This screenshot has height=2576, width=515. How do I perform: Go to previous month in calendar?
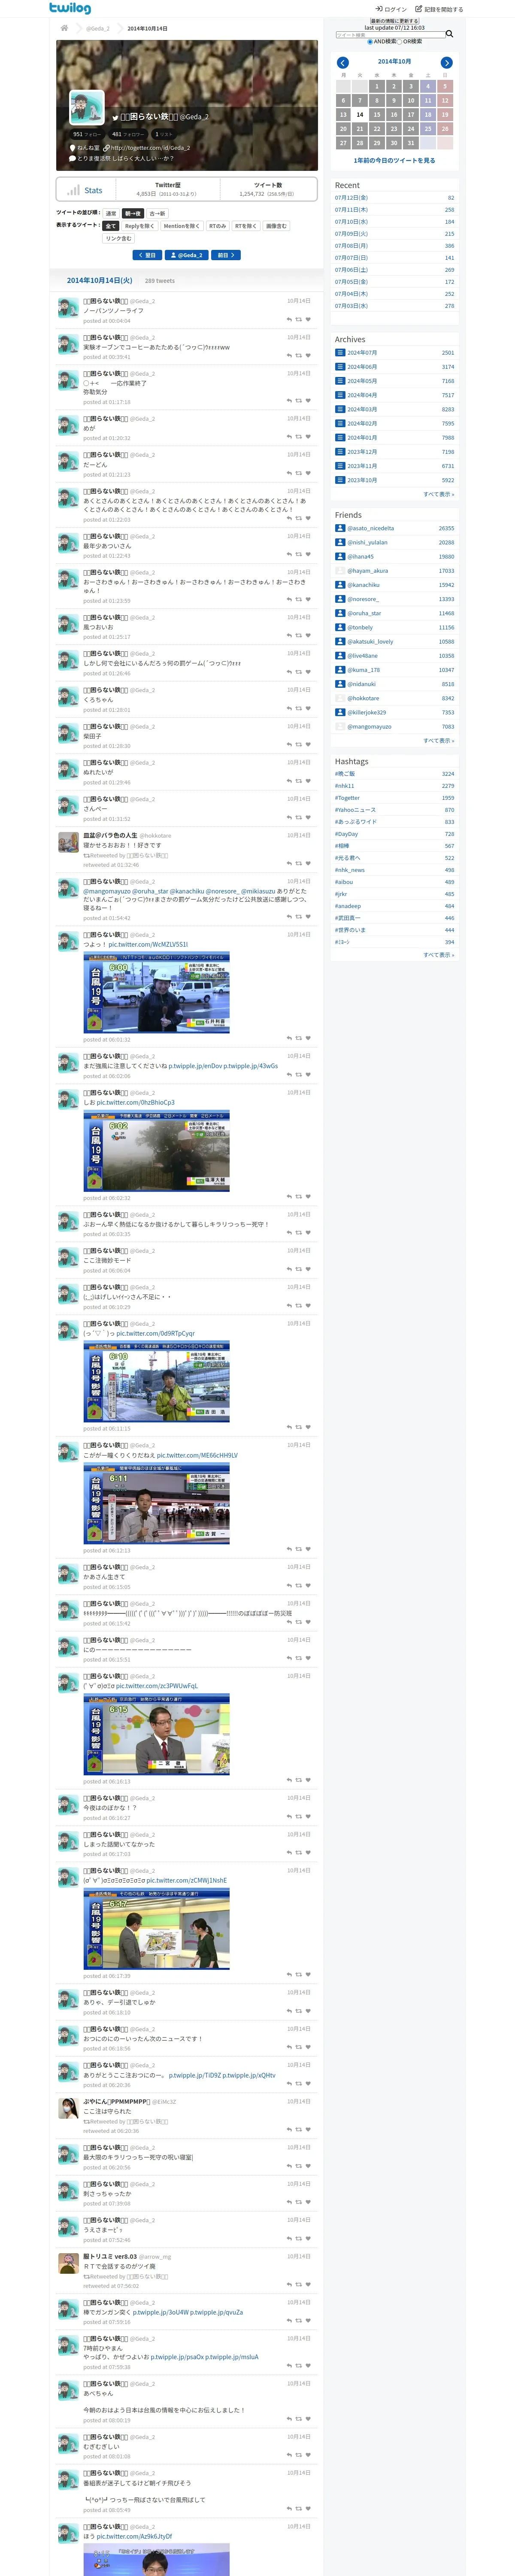[342, 63]
